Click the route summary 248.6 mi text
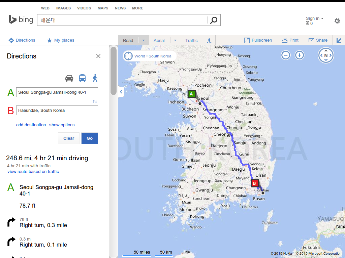Image resolution: width=345 pixels, height=258 pixels. point(47,158)
